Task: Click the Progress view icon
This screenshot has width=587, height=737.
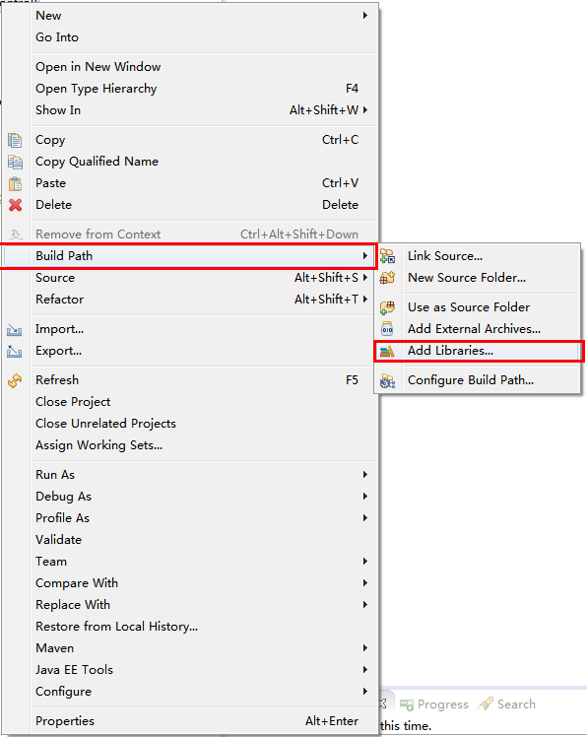Action: 406,704
